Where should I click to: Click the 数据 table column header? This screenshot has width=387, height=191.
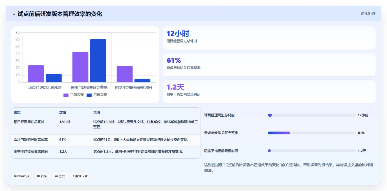click(63, 112)
